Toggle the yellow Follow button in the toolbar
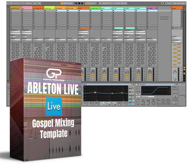This screenshot has height=166, width=190. tap(62, 3)
